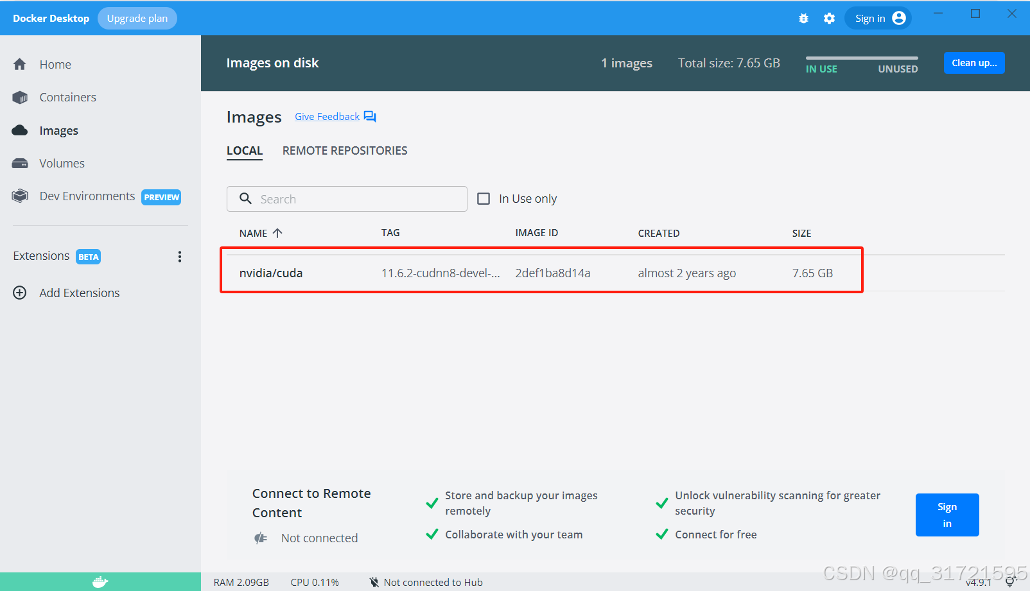Click the bug troubleshoot icon in header
Image resolution: width=1030 pixels, height=591 pixels.
803,19
